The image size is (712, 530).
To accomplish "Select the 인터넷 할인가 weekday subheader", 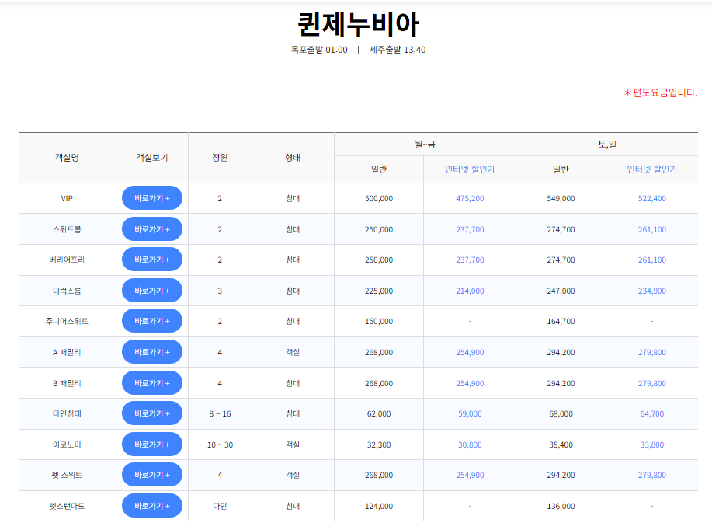I will (469, 169).
